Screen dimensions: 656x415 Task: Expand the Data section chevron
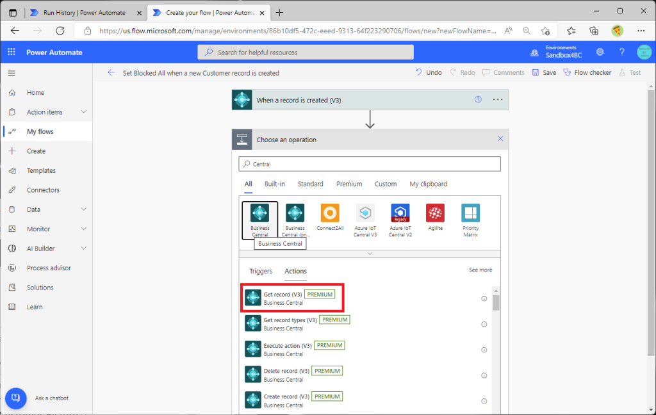point(84,209)
